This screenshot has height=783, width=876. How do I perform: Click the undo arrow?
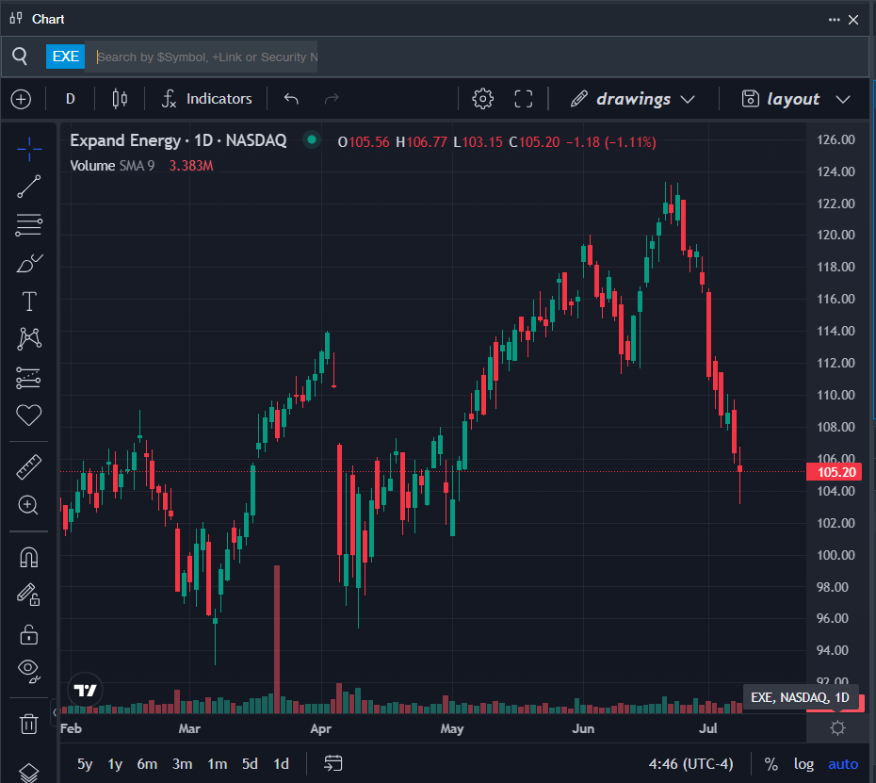[291, 99]
